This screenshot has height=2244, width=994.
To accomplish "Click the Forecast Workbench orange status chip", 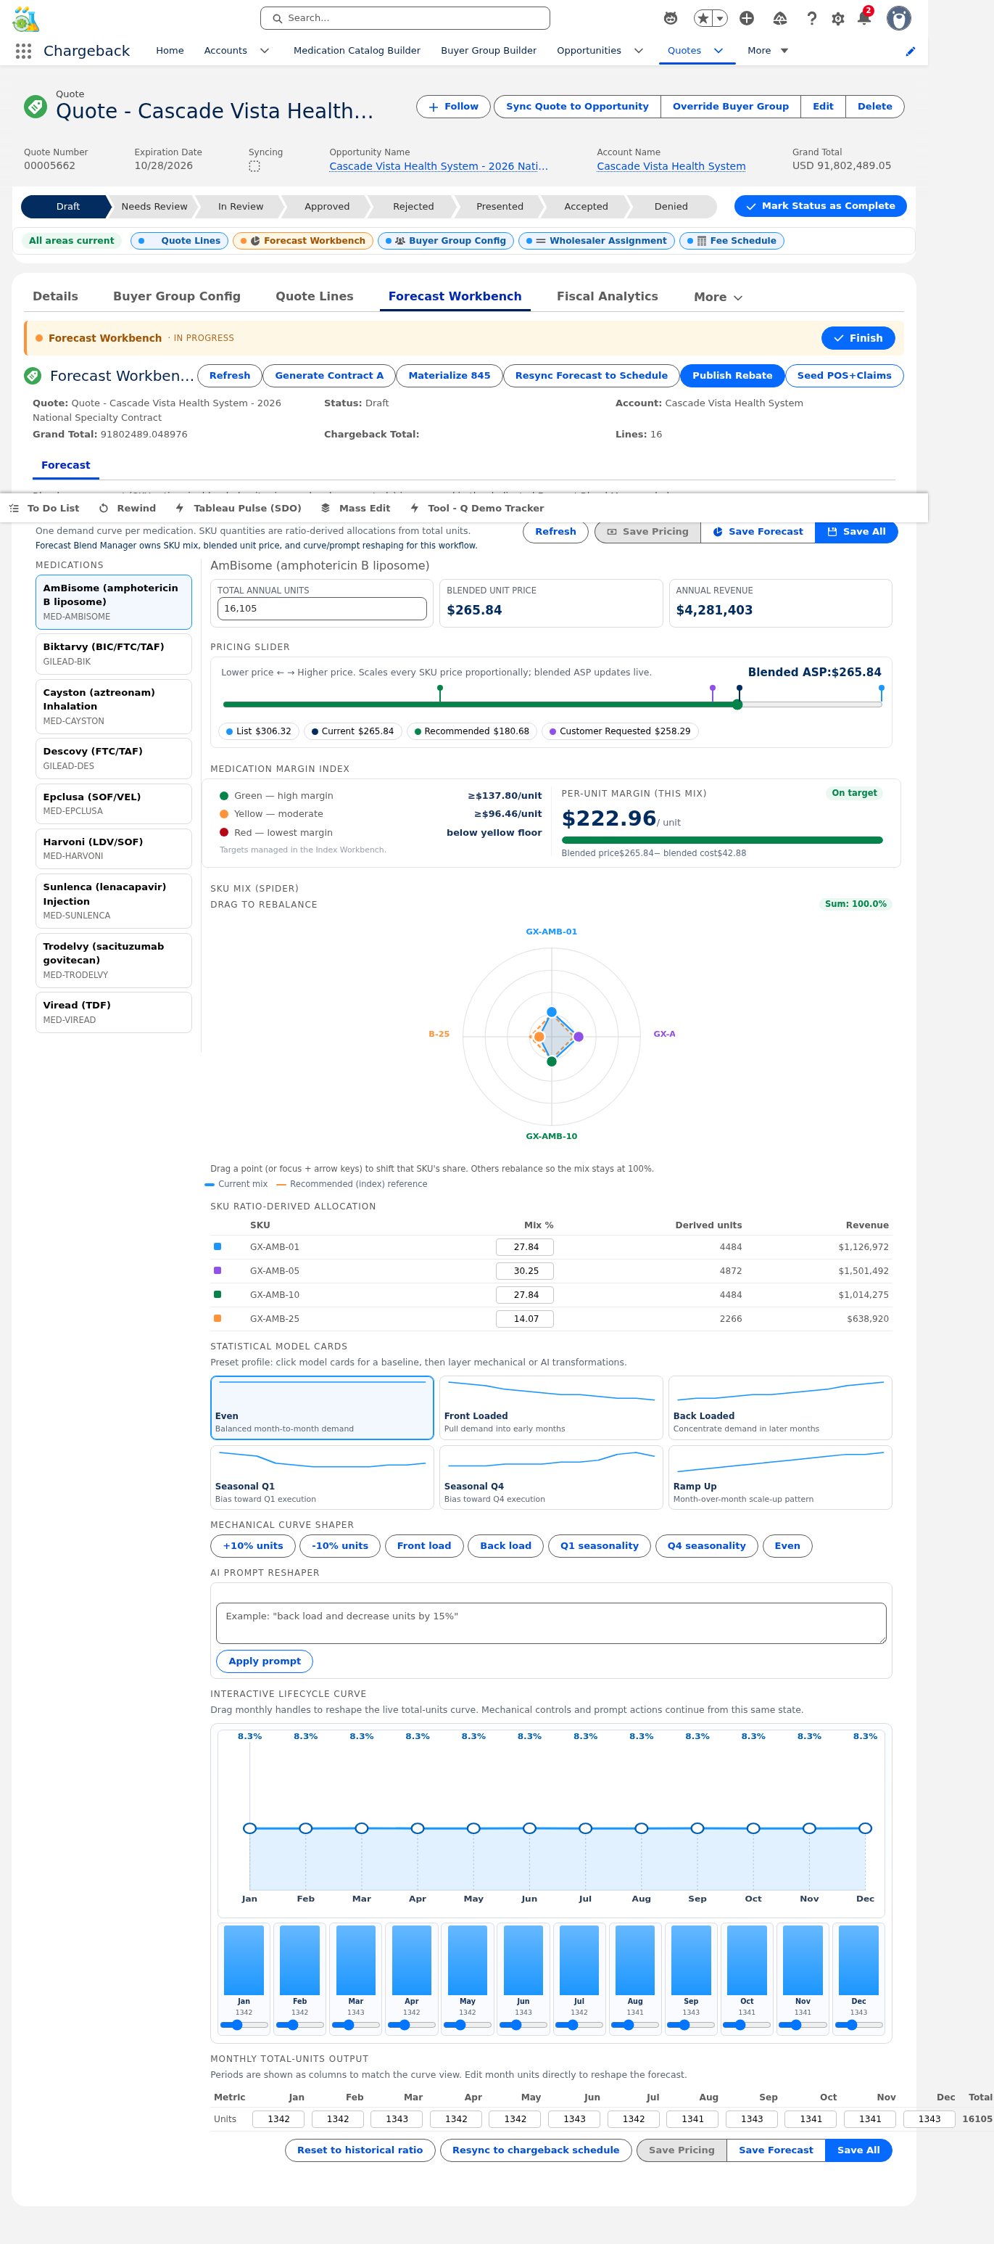I will pyautogui.click(x=303, y=242).
